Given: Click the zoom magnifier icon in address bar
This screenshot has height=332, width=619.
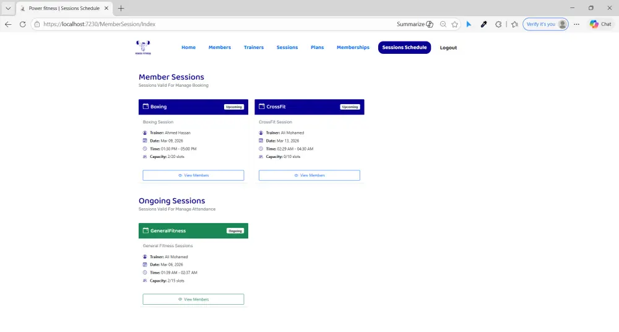Looking at the screenshot, I should [x=443, y=24].
